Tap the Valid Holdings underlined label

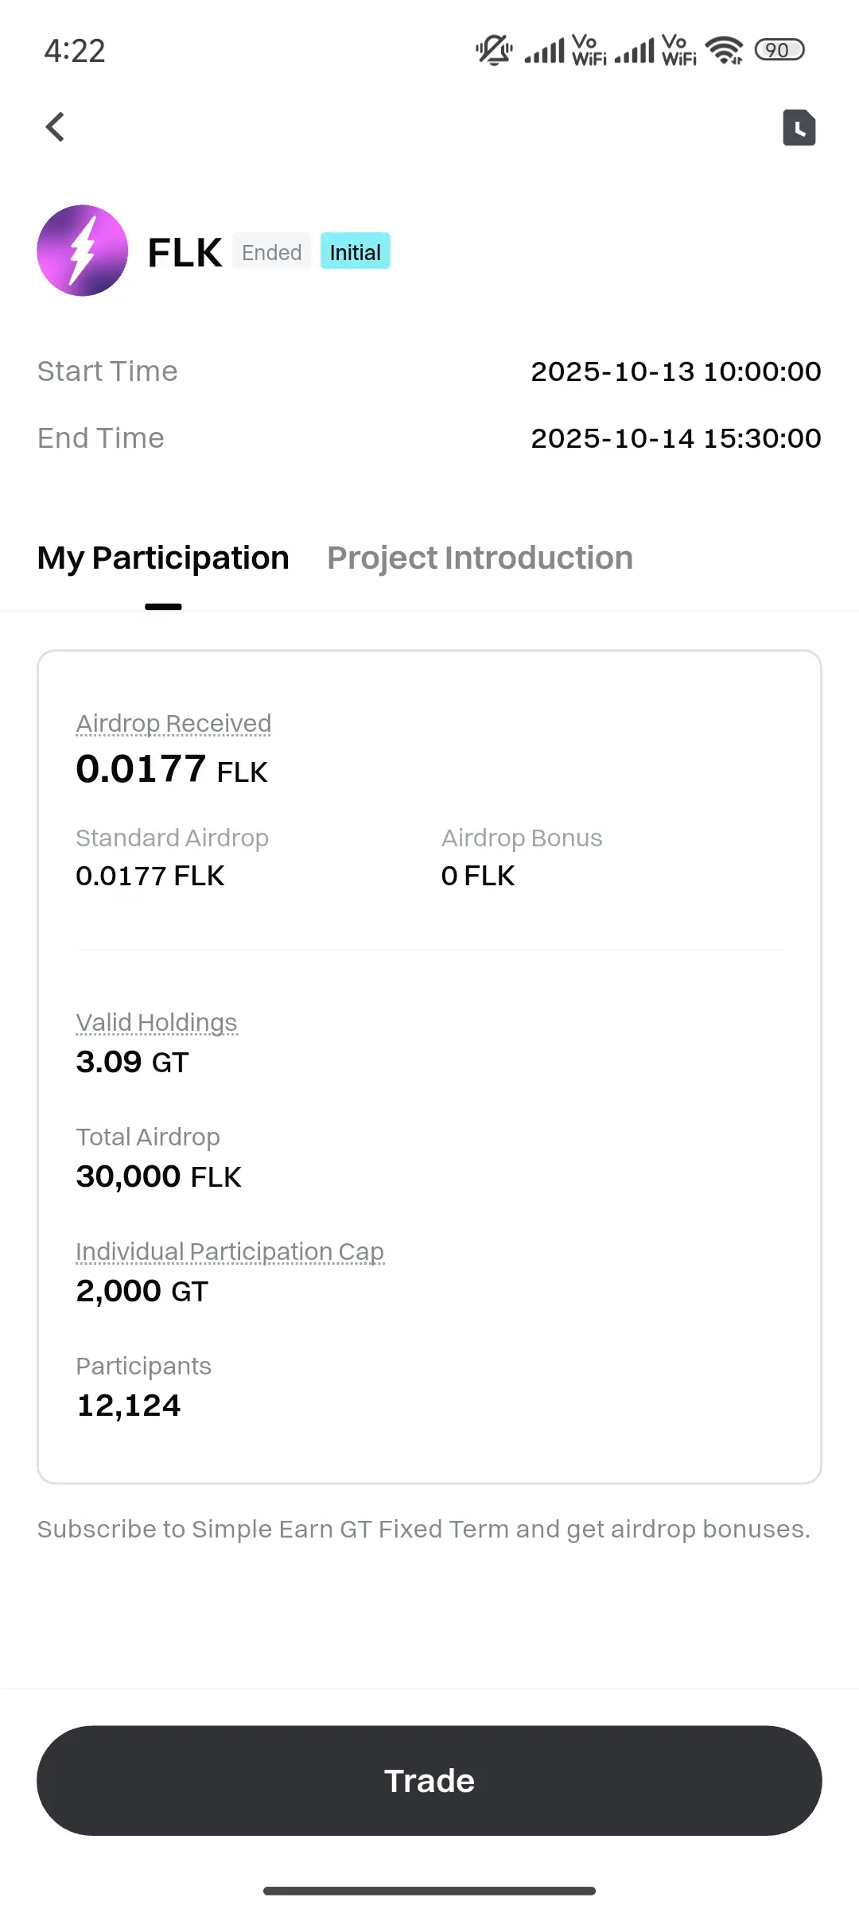pos(157,1023)
